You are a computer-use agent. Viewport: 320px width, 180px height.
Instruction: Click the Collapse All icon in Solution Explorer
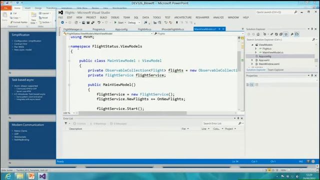[x=281, y=34]
